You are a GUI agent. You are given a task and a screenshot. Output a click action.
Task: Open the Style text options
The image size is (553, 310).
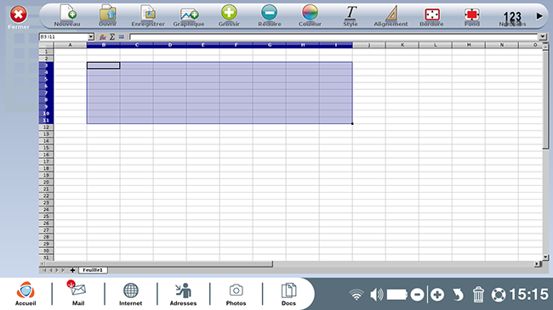point(351,15)
